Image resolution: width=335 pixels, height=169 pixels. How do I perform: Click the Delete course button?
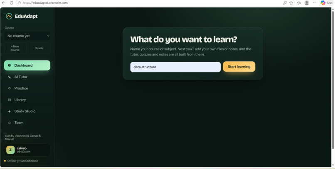click(39, 48)
